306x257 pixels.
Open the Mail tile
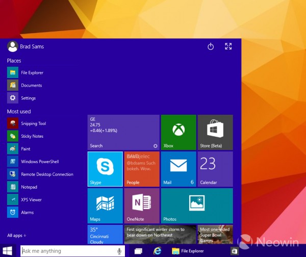pos(178,169)
